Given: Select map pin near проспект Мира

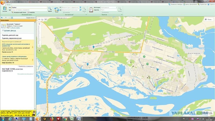Looking at the screenshot, I should pyautogui.click(x=158, y=70).
